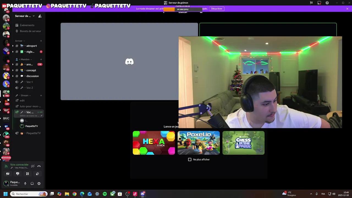This screenshot has width=352, height=198.
Task: Toggle noise suppression icon in voice panel
Action: tap(33, 166)
